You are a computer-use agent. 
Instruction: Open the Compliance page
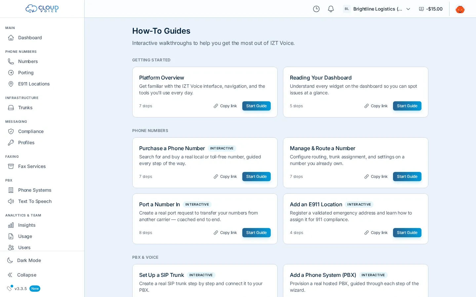pyautogui.click(x=42, y=131)
